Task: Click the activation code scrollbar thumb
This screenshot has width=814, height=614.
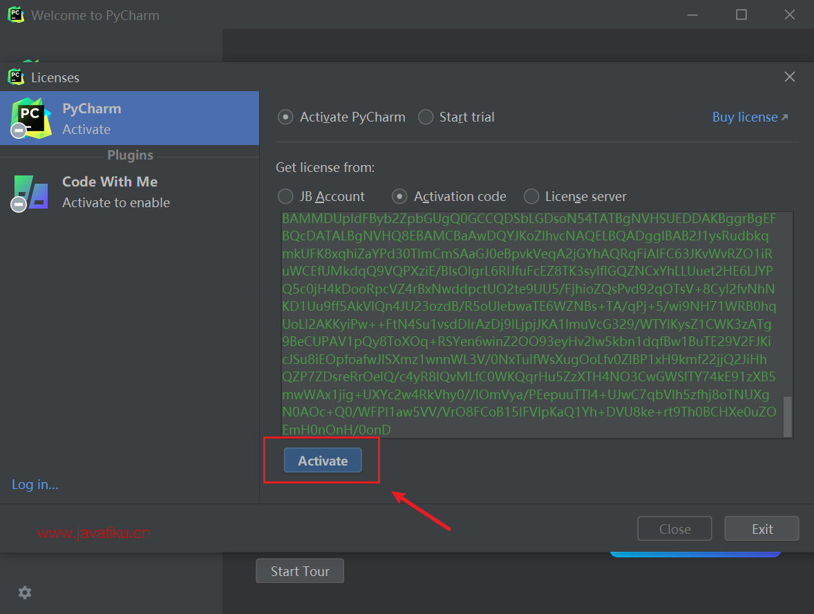Action: pos(788,416)
